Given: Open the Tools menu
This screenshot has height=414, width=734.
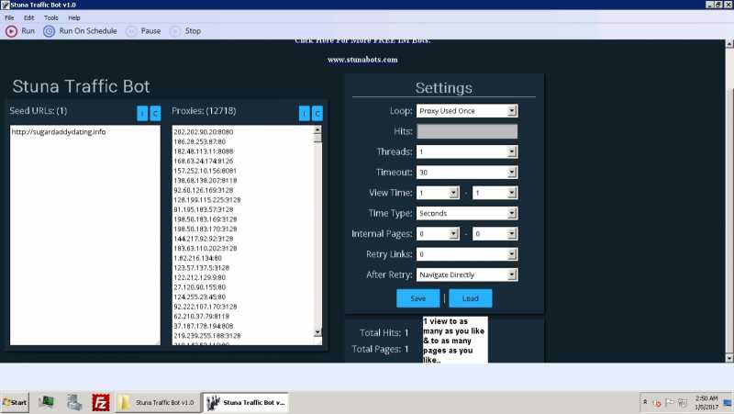Looking at the screenshot, I should point(51,17).
